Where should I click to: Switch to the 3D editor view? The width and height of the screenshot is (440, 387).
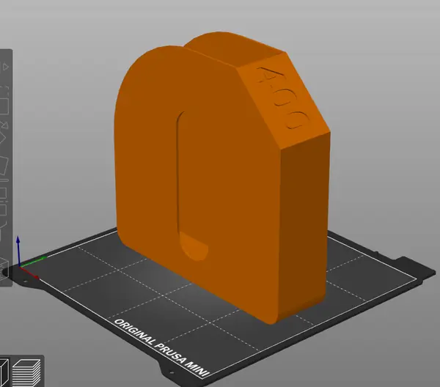coord(4,372)
